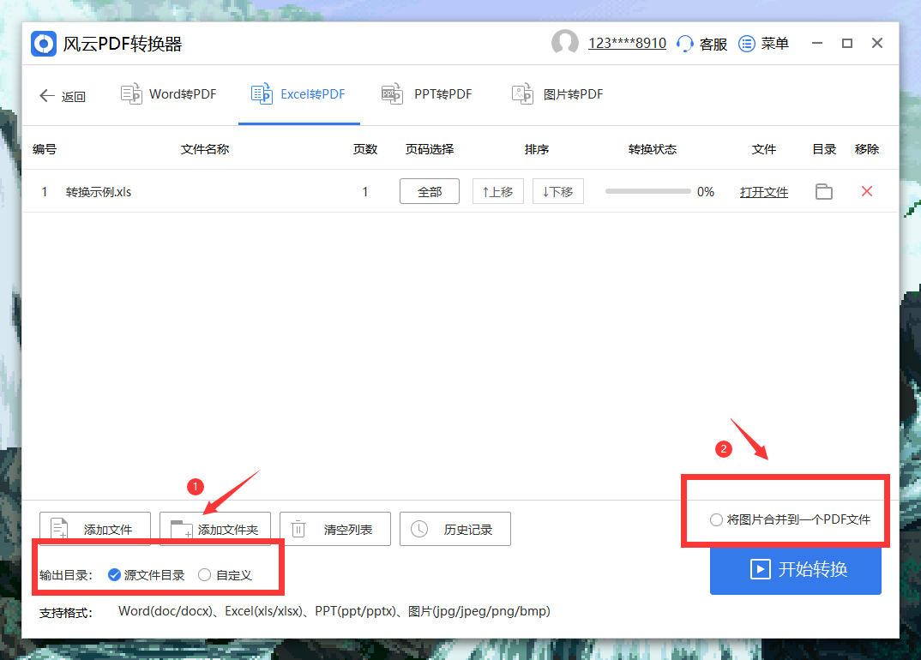
Task: Click the 页数 column header
Action: click(364, 149)
